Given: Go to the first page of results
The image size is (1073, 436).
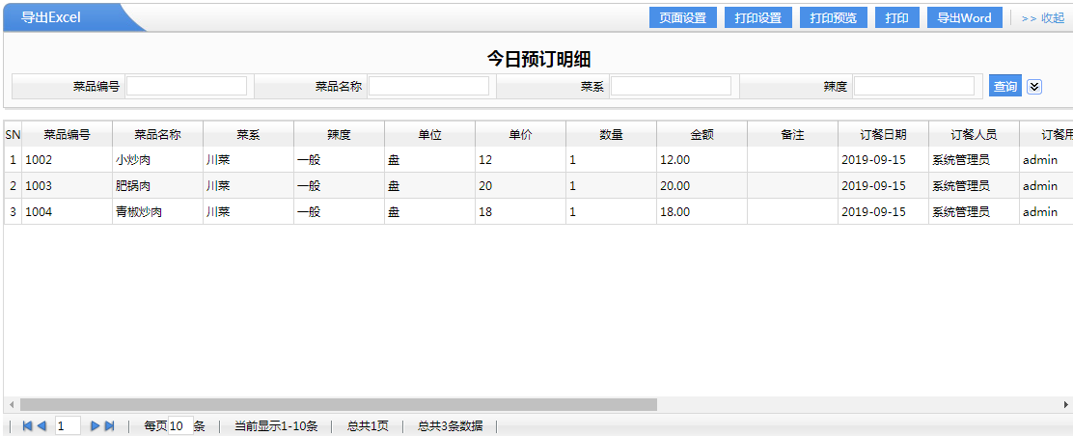Looking at the screenshot, I should tap(27, 425).
